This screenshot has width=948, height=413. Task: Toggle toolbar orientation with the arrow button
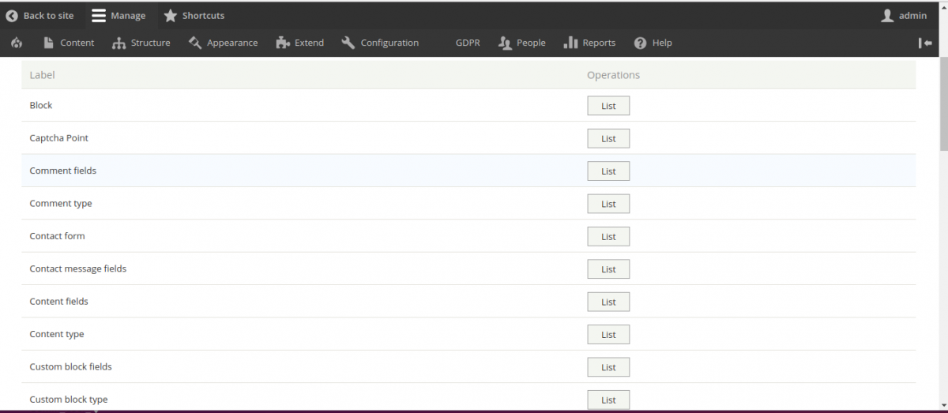click(925, 43)
